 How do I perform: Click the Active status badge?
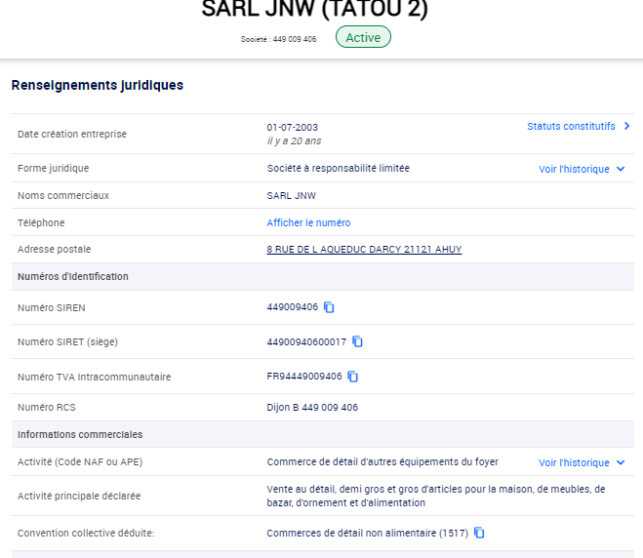click(363, 37)
